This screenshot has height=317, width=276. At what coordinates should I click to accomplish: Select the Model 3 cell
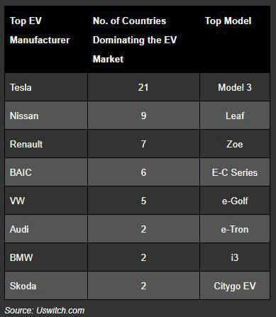pos(235,87)
